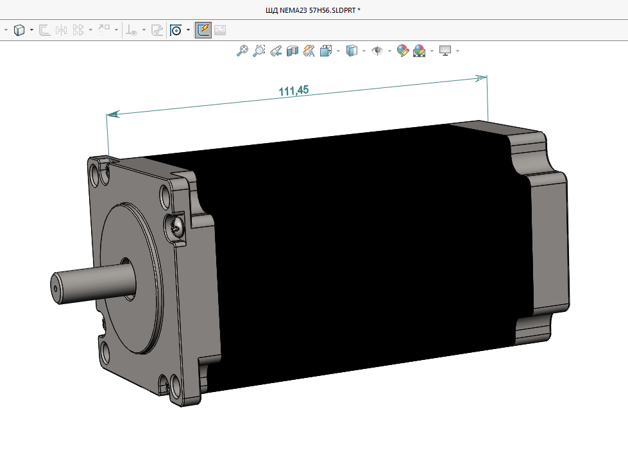Open the Display Style dropdown arrow
This screenshot has width=628, height=462.
tap(364, 51)
